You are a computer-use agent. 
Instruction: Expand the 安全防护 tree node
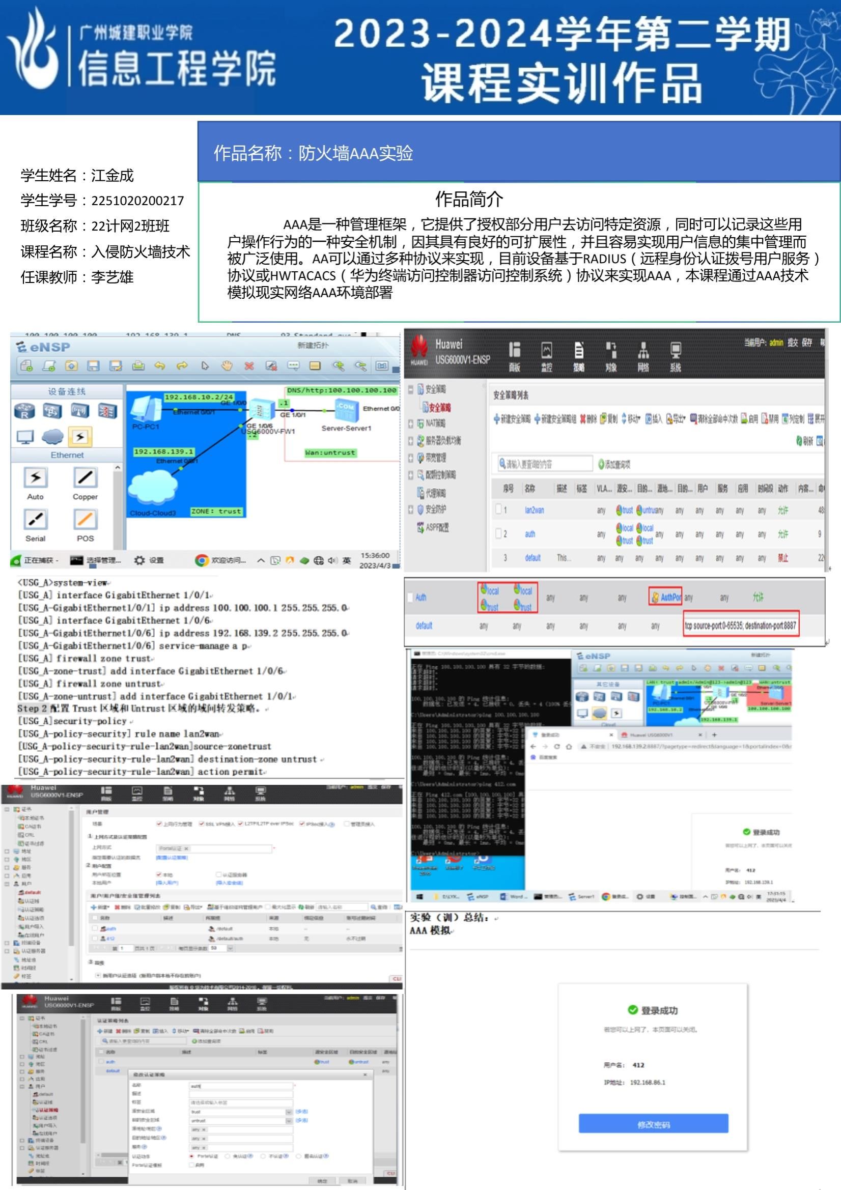411,509
